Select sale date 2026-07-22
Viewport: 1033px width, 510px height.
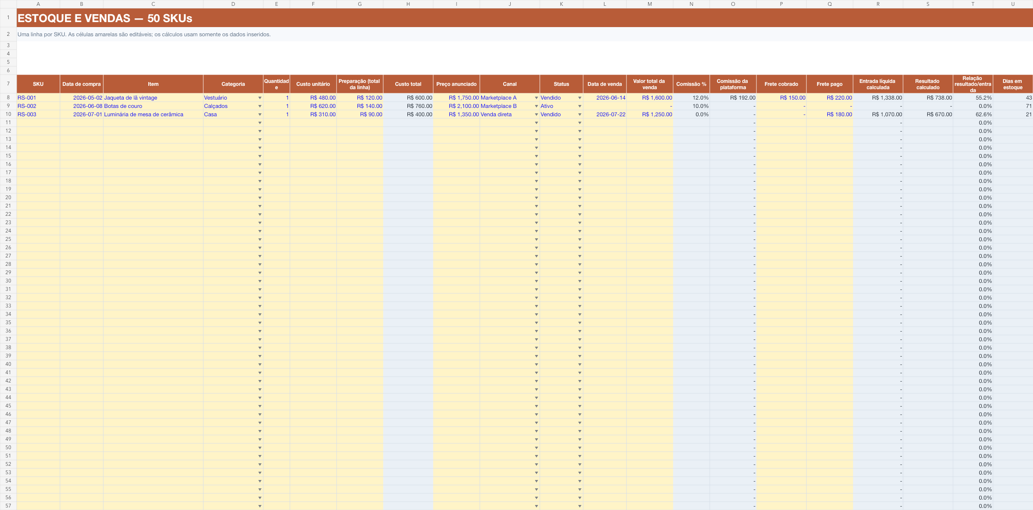click(x=605, y=114)
